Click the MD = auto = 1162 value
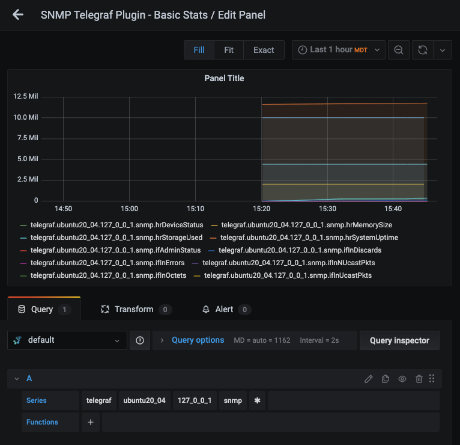Image resolution: width=460 pixels, height=445 pixels. click(x=262, y=340)
